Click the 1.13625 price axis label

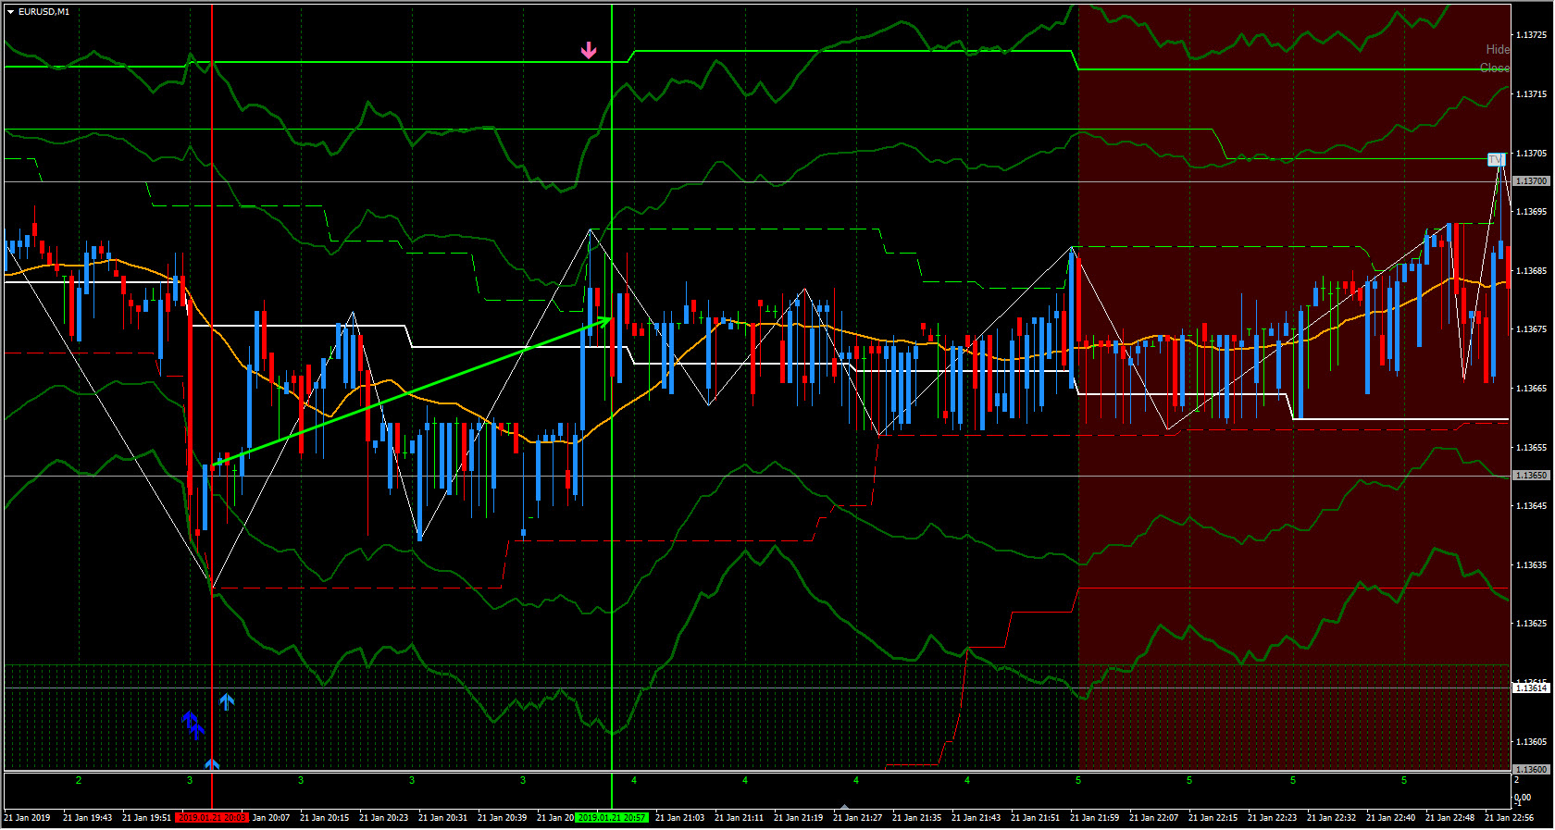tap(1532, 624)
